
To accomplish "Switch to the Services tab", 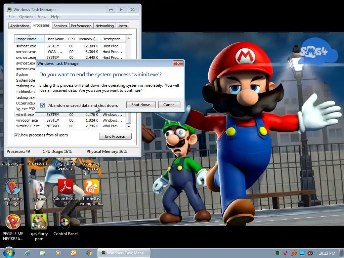I will tap(60, 26).
